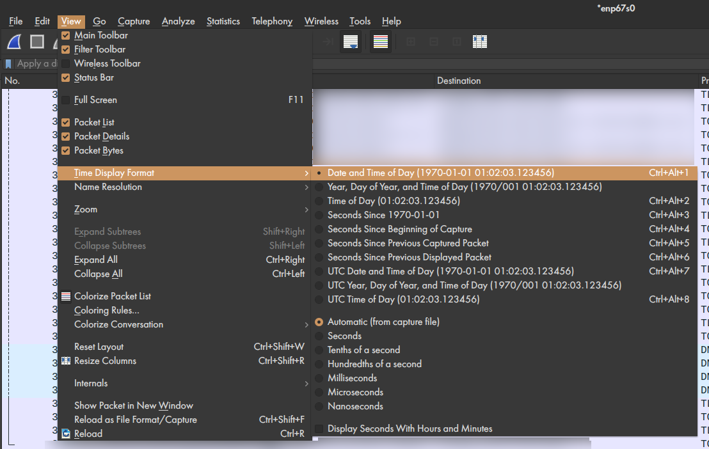Click the Reload icon in View menu
The height and width of the screenshot is (449, 709).
point(66,434)
